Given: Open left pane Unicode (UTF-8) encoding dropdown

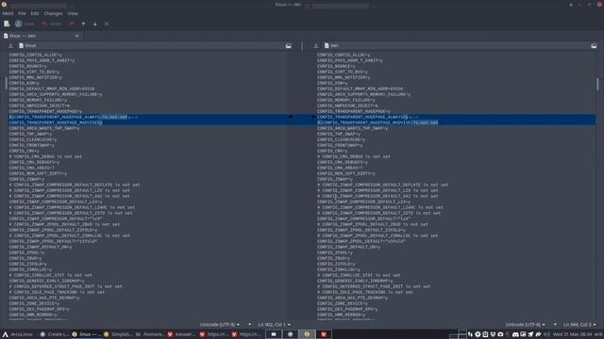Looking at the screenshot, I should point(220,325).
